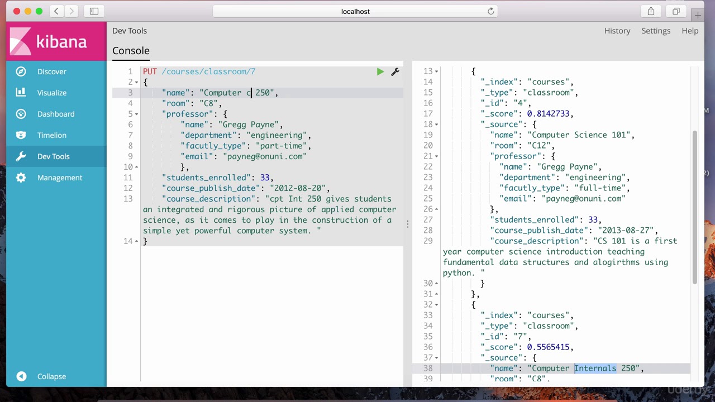Open the History link

[617, 31]
